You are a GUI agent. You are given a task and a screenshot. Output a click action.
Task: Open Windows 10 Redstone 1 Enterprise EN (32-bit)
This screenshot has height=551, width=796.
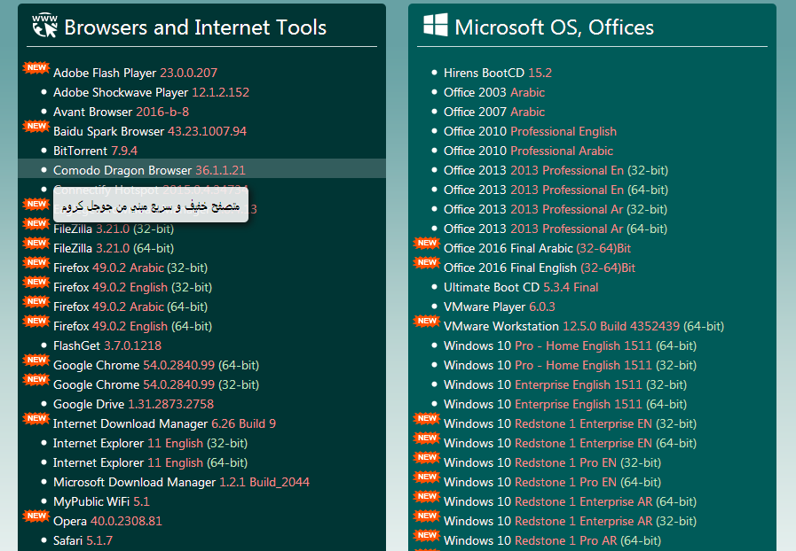click(x=570, y=423)
